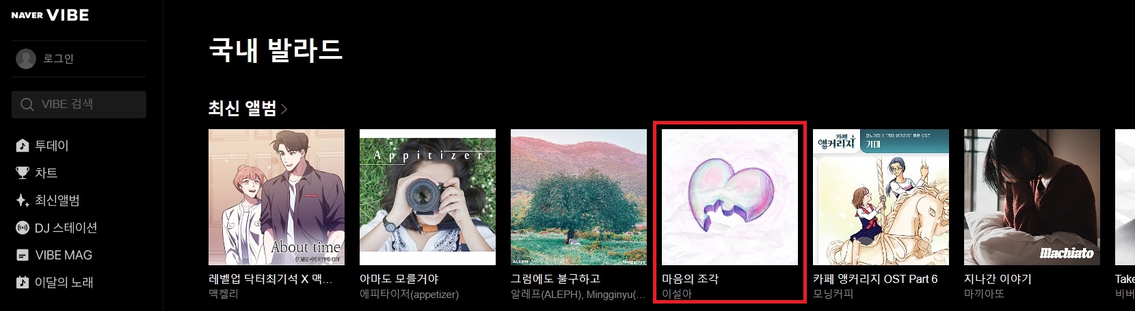The image size is (1135, 311).
Task: Click the NAVER VIBE logo
Action: pyautogui.click(x=50, y=15)
